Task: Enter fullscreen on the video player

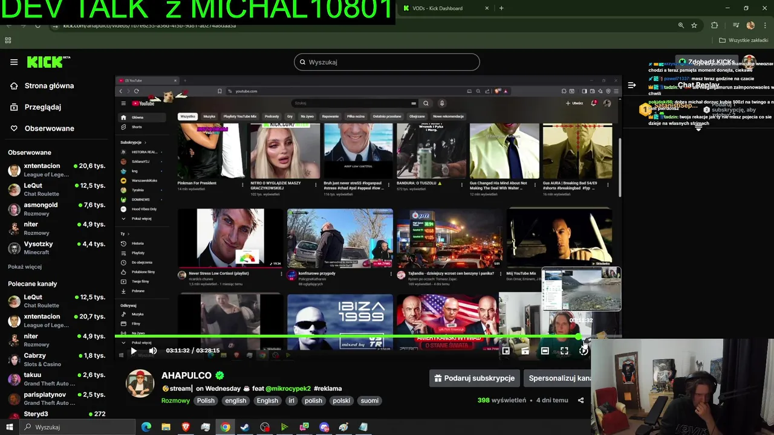Action: (x=564, y=350)
